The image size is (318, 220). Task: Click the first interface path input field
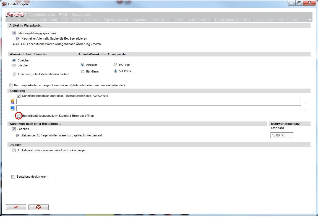(x=159, y=102)
